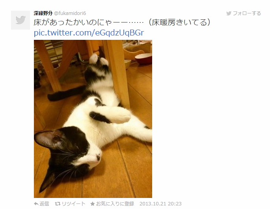Click the bird icon beside フォローする
Viewport: 270px width, 209px height.
tap(229, 13)
